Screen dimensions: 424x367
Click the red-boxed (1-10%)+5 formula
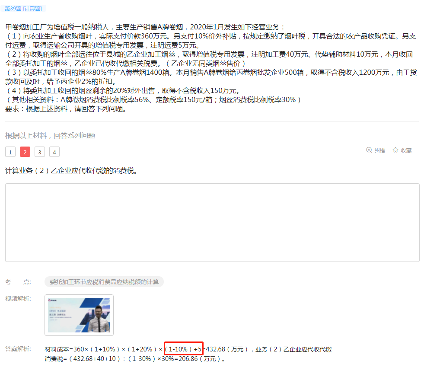[183, 349]
